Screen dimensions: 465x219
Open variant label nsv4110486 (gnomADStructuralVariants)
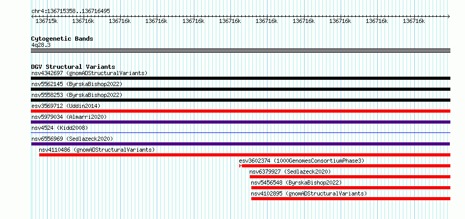97,150
